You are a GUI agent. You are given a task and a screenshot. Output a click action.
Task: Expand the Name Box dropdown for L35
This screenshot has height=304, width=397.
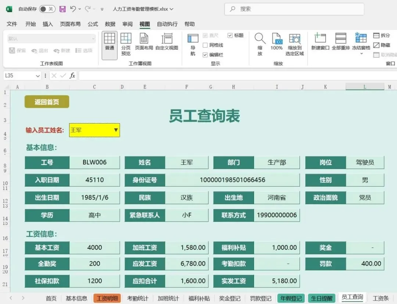click(38, 76)
